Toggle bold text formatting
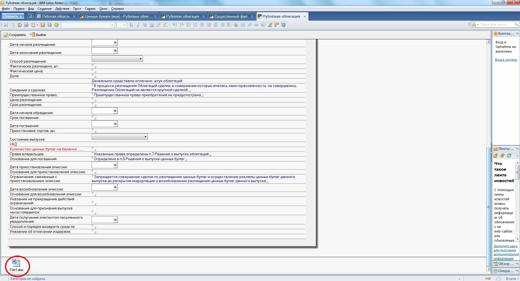Screen dimensions: 520x281 click(x=131, y=25)
